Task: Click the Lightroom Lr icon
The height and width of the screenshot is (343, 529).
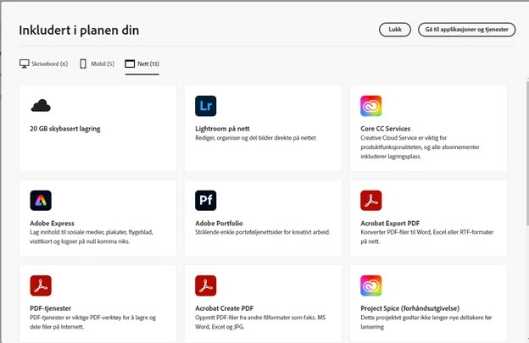Action: tap(205, 106)
